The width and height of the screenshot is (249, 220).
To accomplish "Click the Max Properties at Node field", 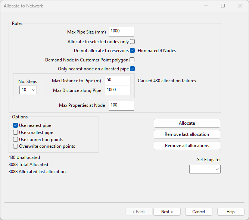I will click(121, 106).
